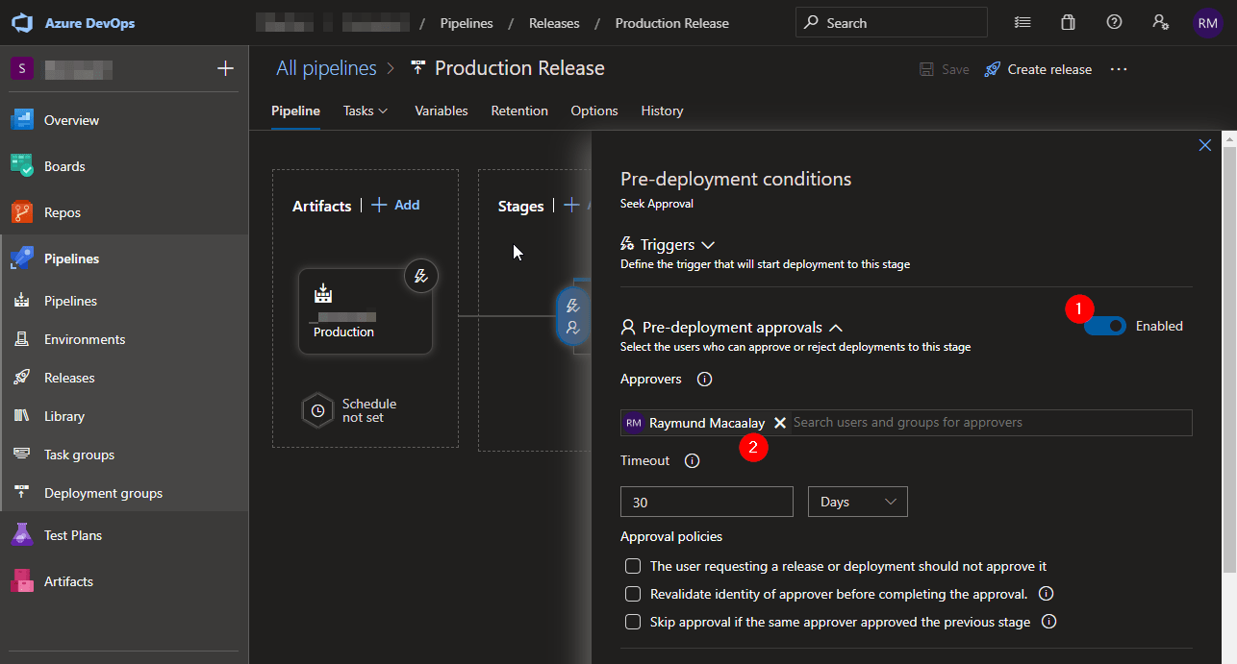Screen dimensions: 1237x664
Task: Open the History tab
Action: [x=662, y=111]
